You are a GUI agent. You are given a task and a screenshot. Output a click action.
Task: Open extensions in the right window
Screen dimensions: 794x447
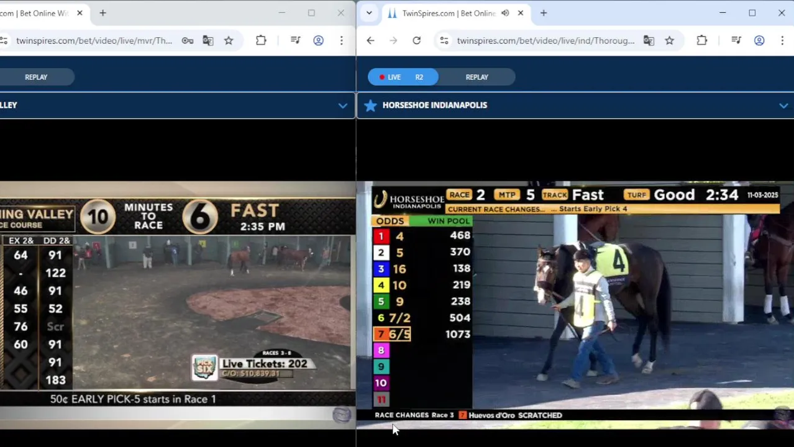(701, 40)
